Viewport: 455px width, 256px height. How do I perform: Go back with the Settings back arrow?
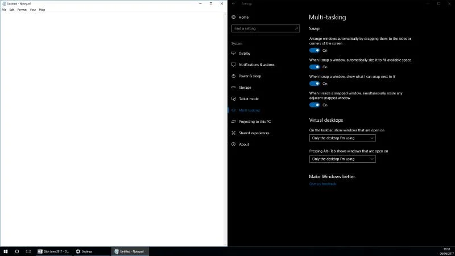coord(234,4)
